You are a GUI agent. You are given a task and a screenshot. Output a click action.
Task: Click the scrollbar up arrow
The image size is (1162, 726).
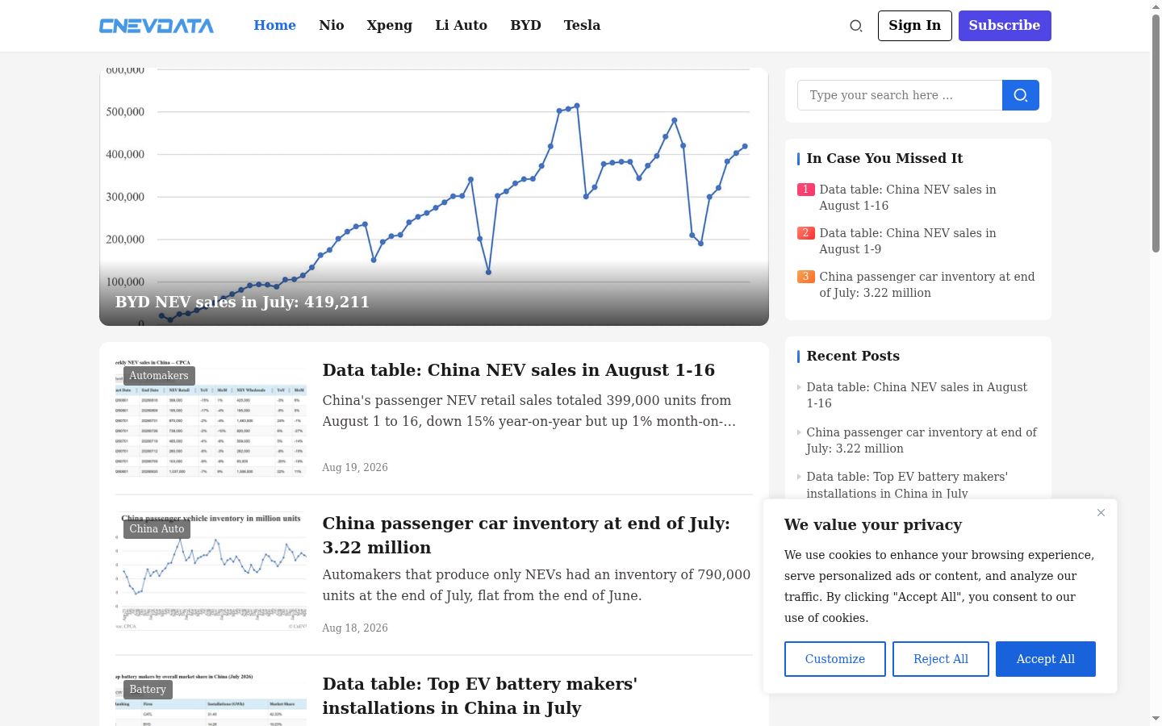coord(1156,6)
